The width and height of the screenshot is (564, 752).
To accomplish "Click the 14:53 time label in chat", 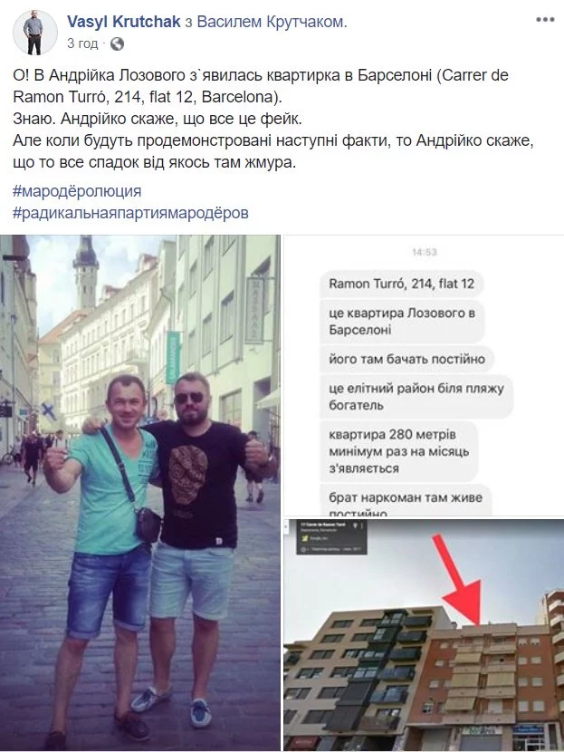I will tap(424, 252).
